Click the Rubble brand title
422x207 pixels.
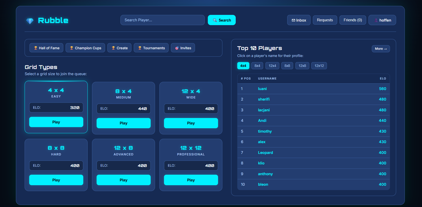[53, 21]
